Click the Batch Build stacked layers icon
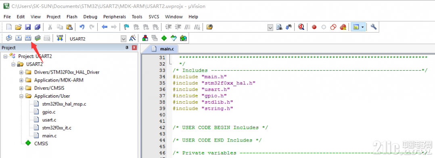This screenshot has width=435, height=158. 38,38
